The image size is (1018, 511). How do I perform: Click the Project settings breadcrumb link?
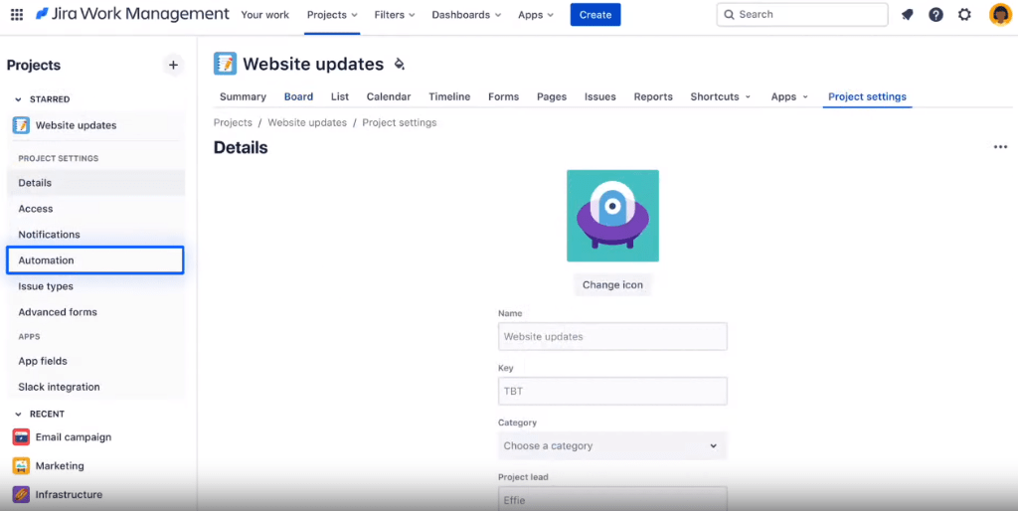point(400,122)
